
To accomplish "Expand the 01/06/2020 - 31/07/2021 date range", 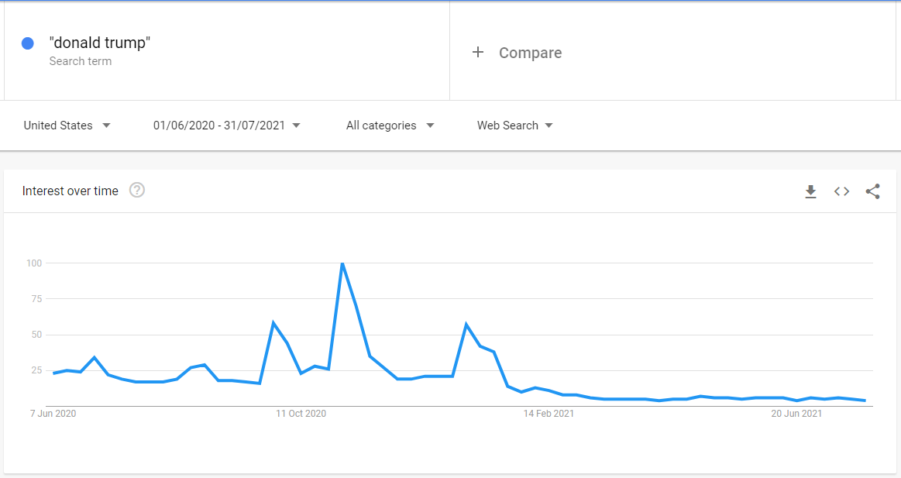I will coord(227,126).
